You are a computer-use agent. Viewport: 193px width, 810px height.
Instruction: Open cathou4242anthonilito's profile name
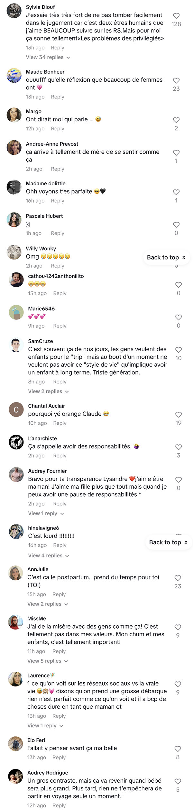[56, 276]
